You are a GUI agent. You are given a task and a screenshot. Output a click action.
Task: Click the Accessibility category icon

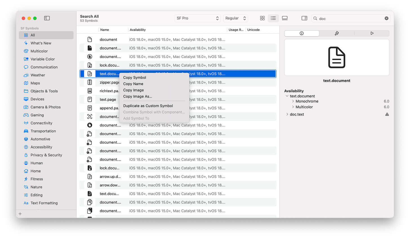click(x=26, y=147)
